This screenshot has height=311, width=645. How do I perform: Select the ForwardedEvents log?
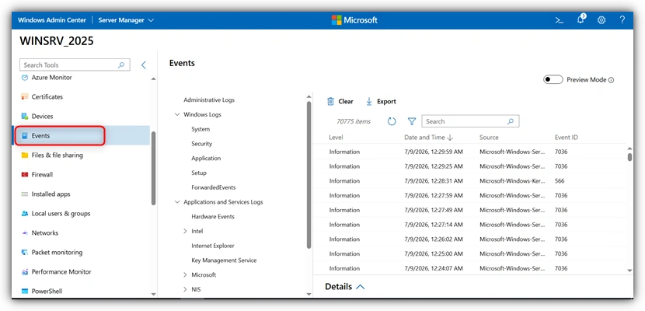[x=214, y=187]
